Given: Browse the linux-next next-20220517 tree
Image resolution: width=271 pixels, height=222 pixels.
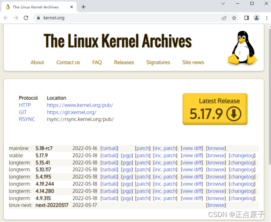Looking at the screenshot, I should [x=216, y=205].
